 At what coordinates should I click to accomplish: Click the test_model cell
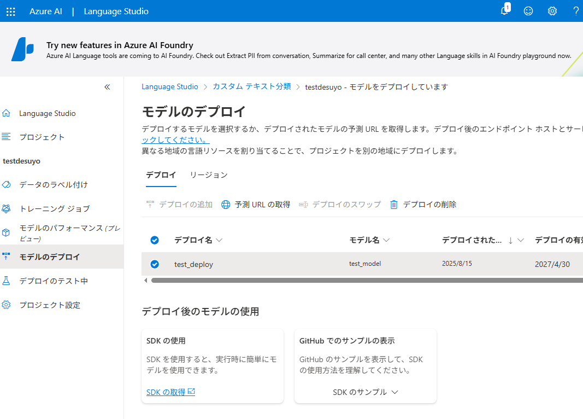365,264
